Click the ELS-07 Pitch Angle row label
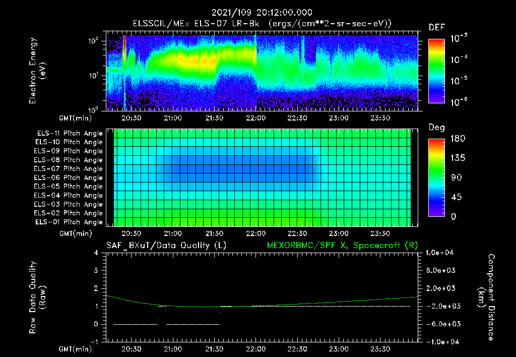Screen dimensions: 516x357 click(x=68, y=169)
